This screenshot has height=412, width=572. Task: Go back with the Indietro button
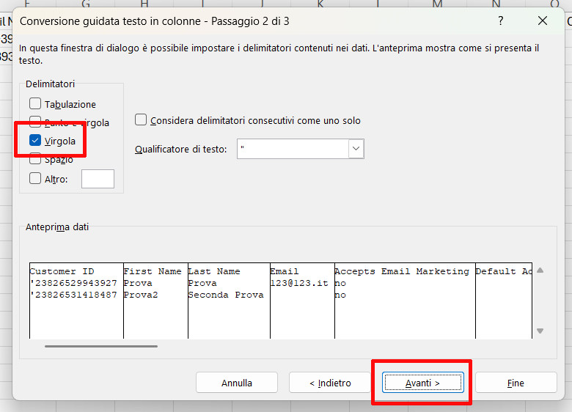click(x=330, y=383)
